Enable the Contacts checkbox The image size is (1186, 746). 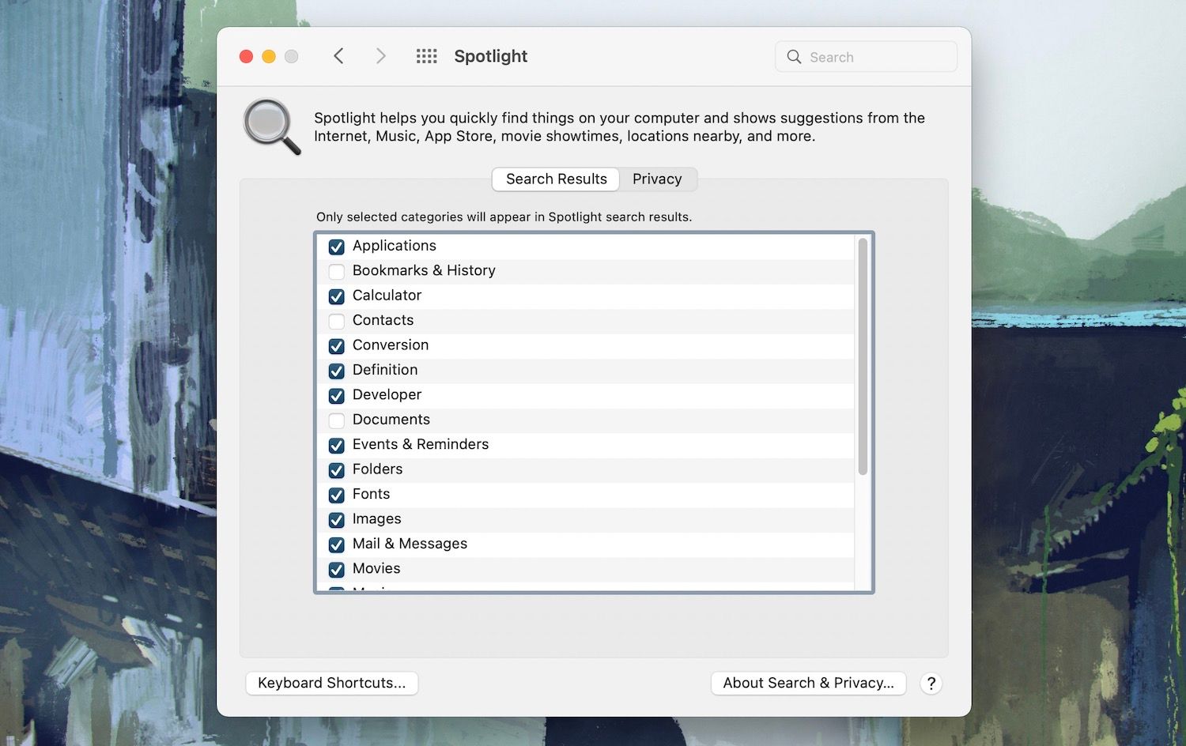click(x=337, y=321)
